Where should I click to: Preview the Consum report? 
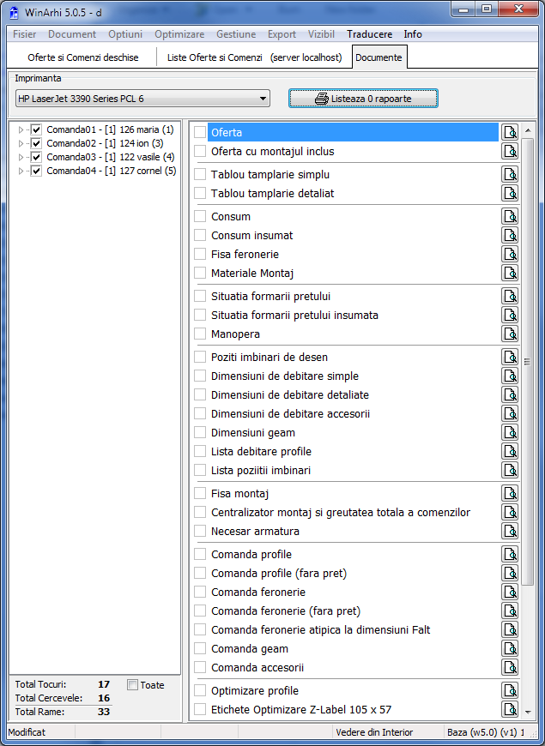click(x=510, y=216)
